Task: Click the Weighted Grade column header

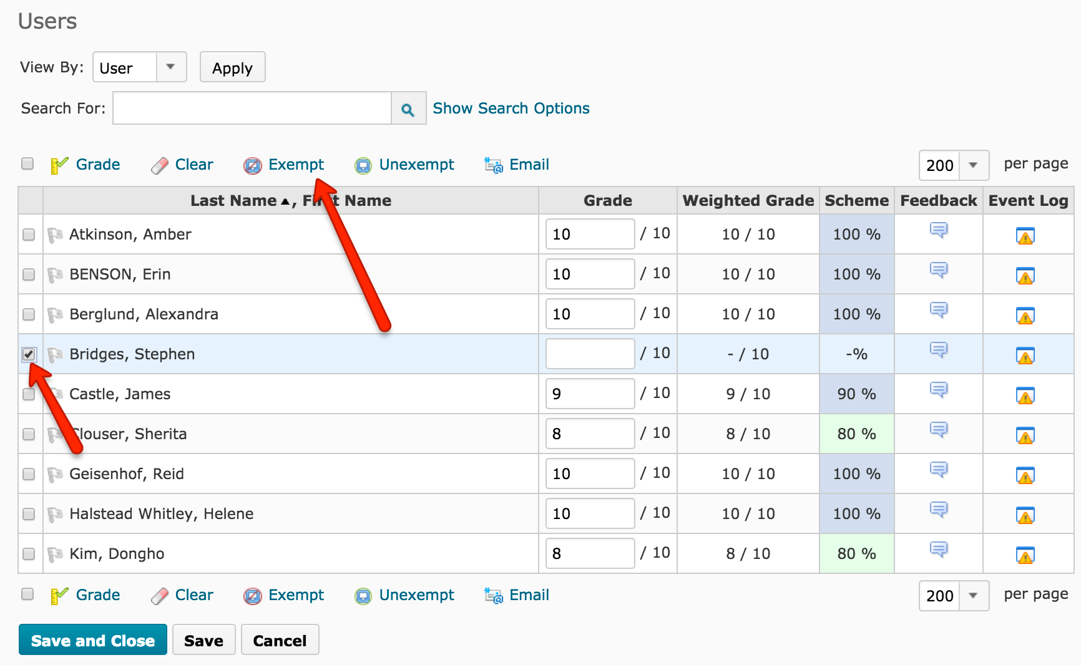Action: (747, 200)
